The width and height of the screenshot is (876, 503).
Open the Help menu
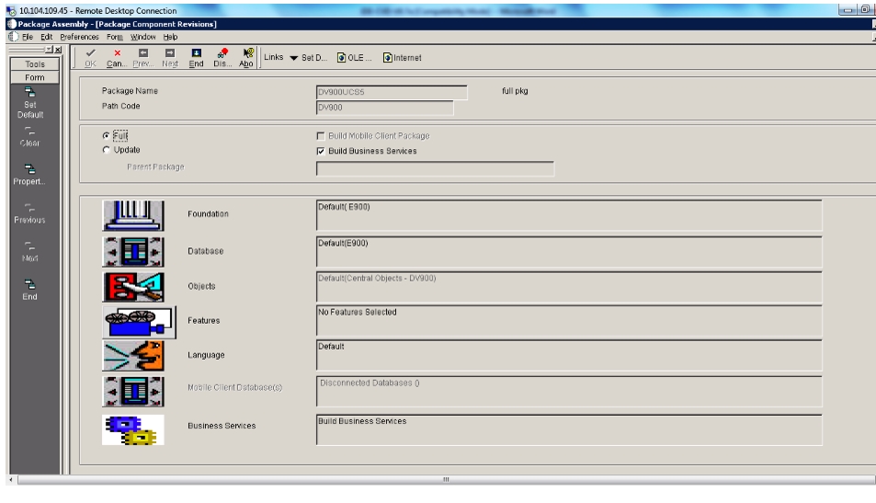pos(170,37)
